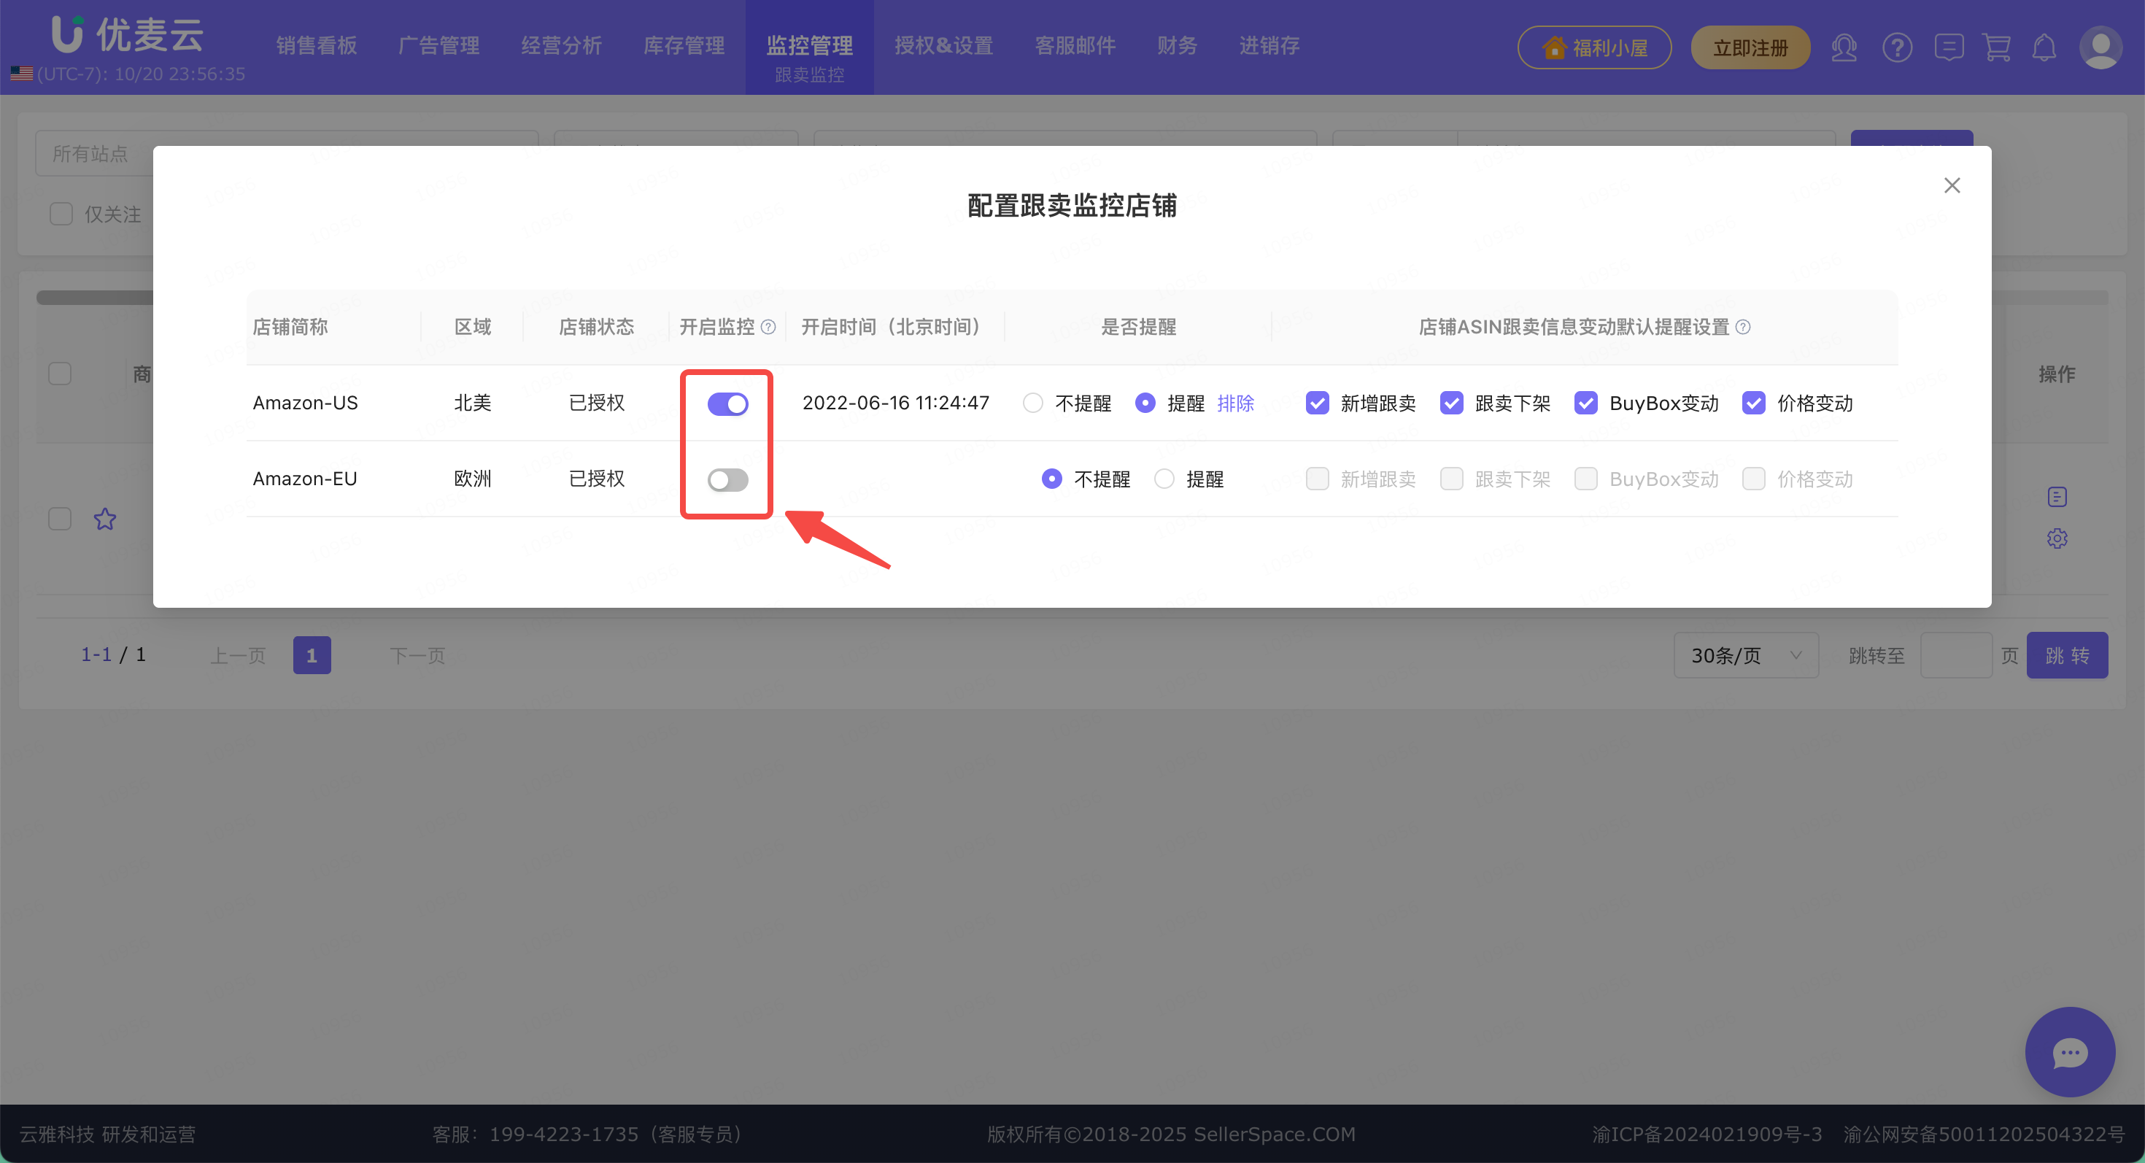2145x1163 pixels.
Task: Click the customer service headset icon
Action: coord(1844,47)
